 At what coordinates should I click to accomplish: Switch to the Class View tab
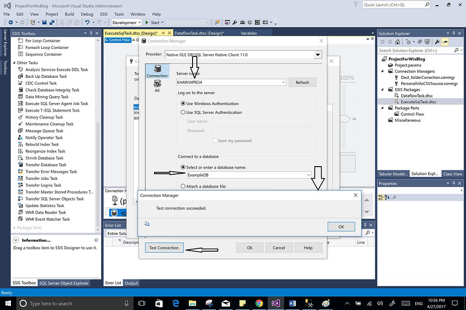pyautogui.click(x=453, y=174)
